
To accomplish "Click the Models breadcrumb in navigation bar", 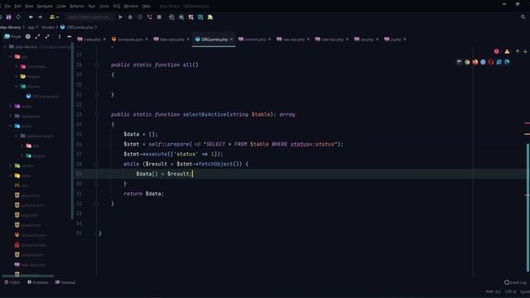I will point(47,27).
